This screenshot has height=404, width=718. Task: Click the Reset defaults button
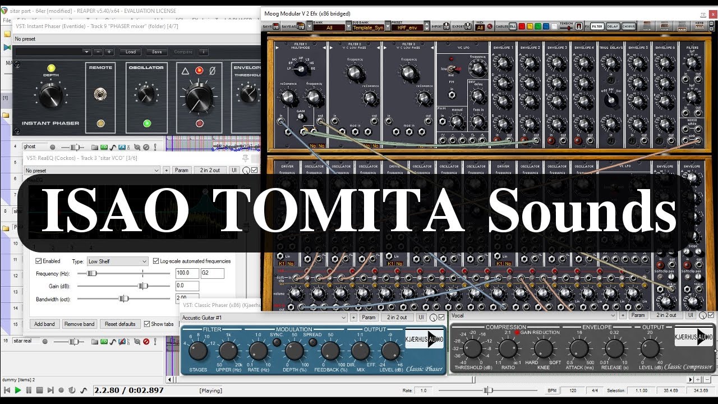120,324
